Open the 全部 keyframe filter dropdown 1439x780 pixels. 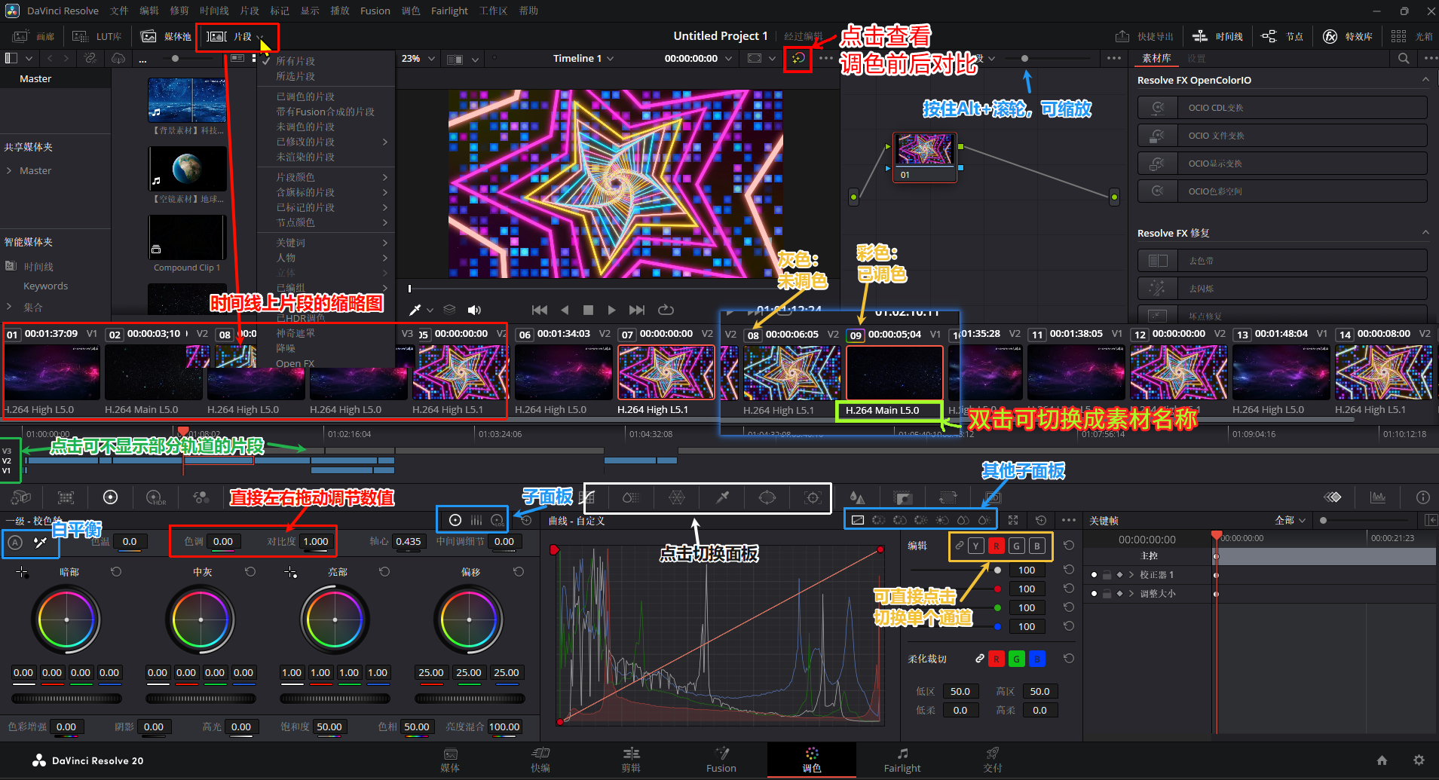coord(1290,520)
